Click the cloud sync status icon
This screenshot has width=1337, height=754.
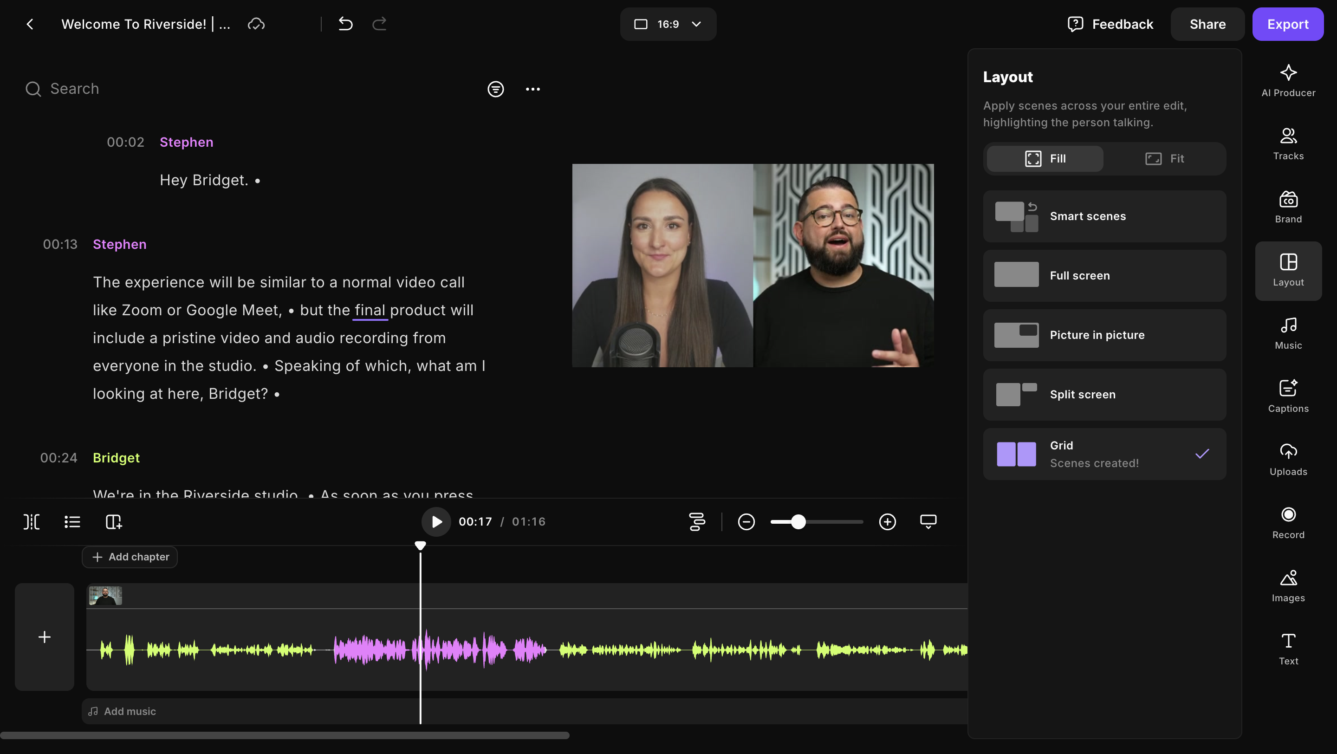(x=256, y=24)
